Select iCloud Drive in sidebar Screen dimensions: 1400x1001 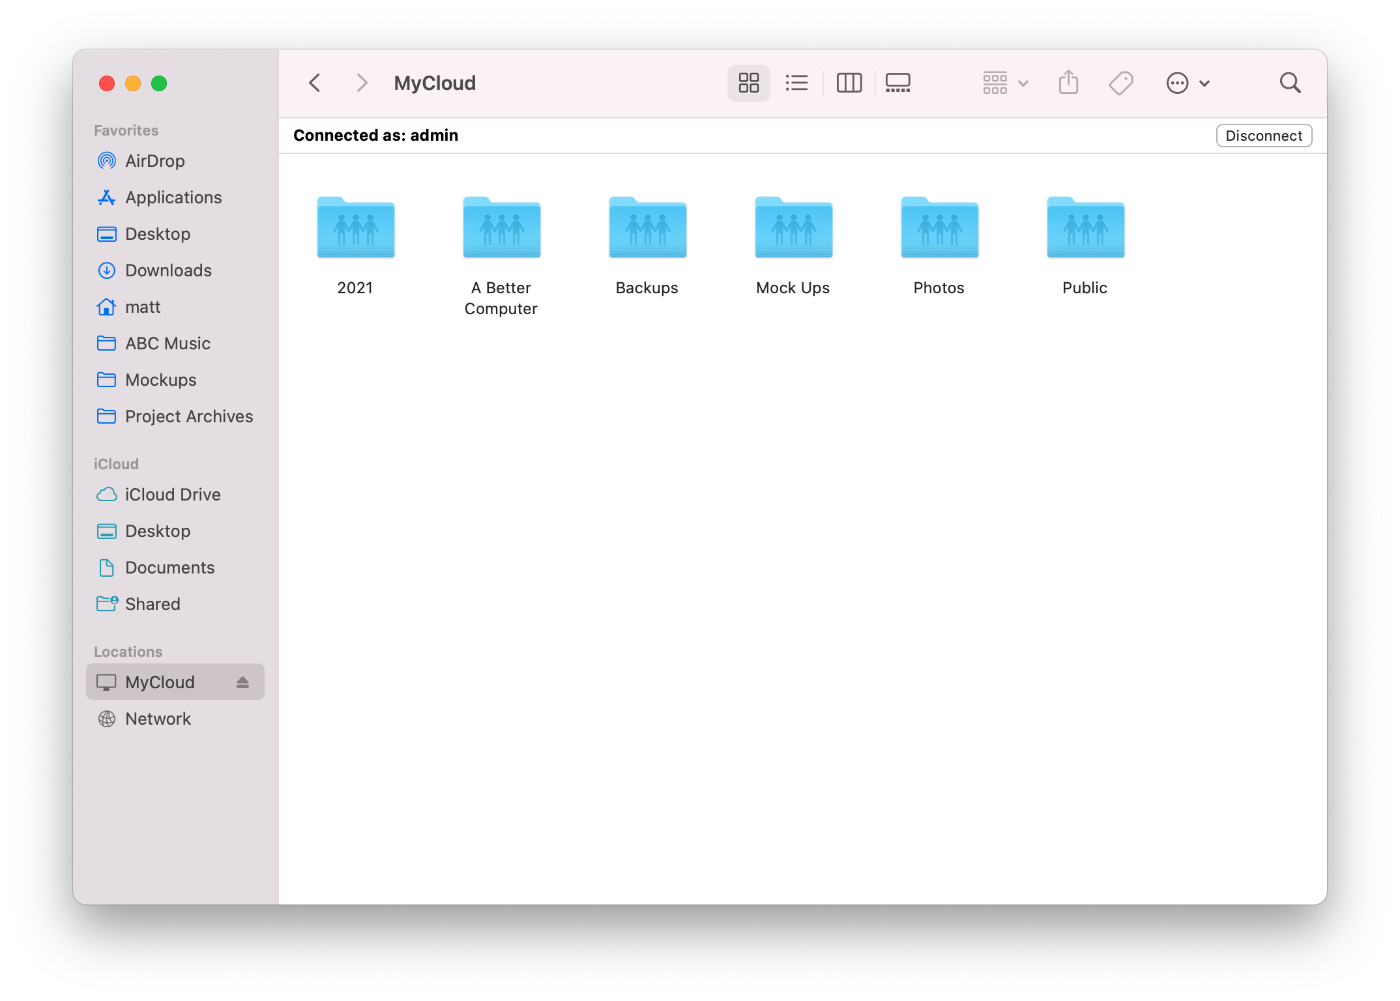[x=172, y=495]
